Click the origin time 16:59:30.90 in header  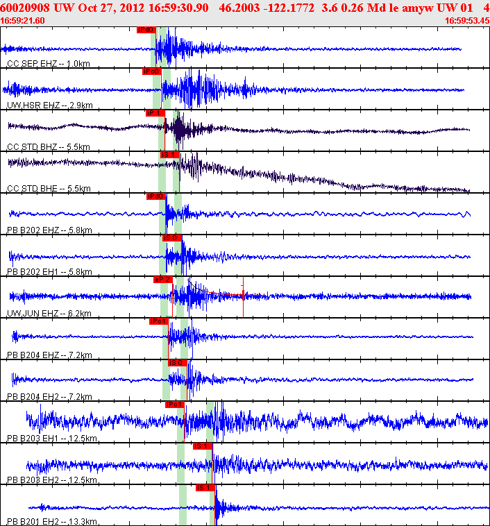pos(178,8)
